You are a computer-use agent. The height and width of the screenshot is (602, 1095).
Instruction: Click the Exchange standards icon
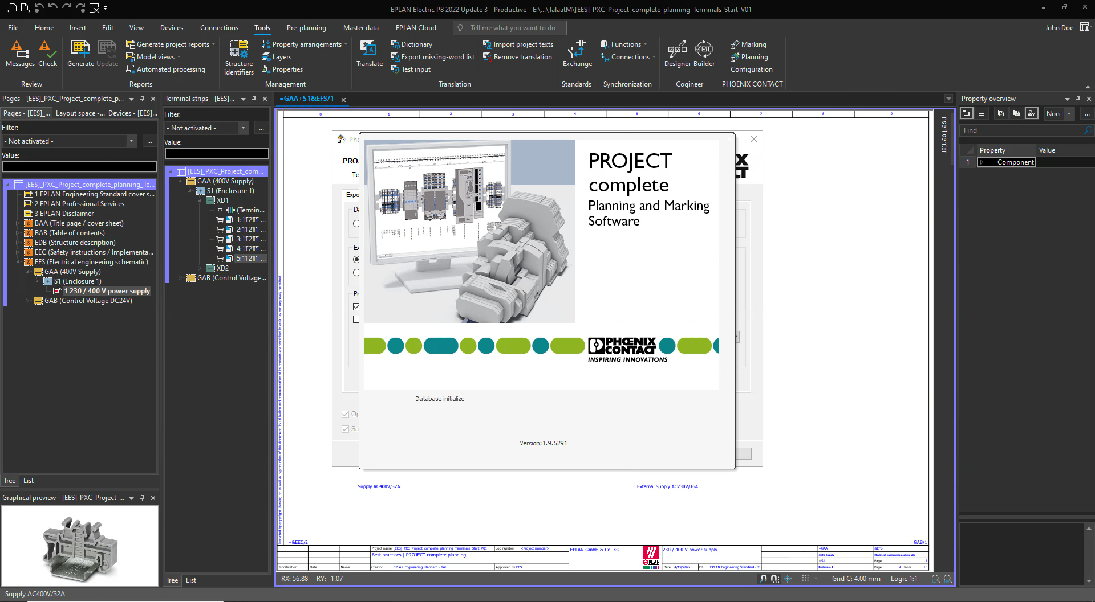coord(577,54)
